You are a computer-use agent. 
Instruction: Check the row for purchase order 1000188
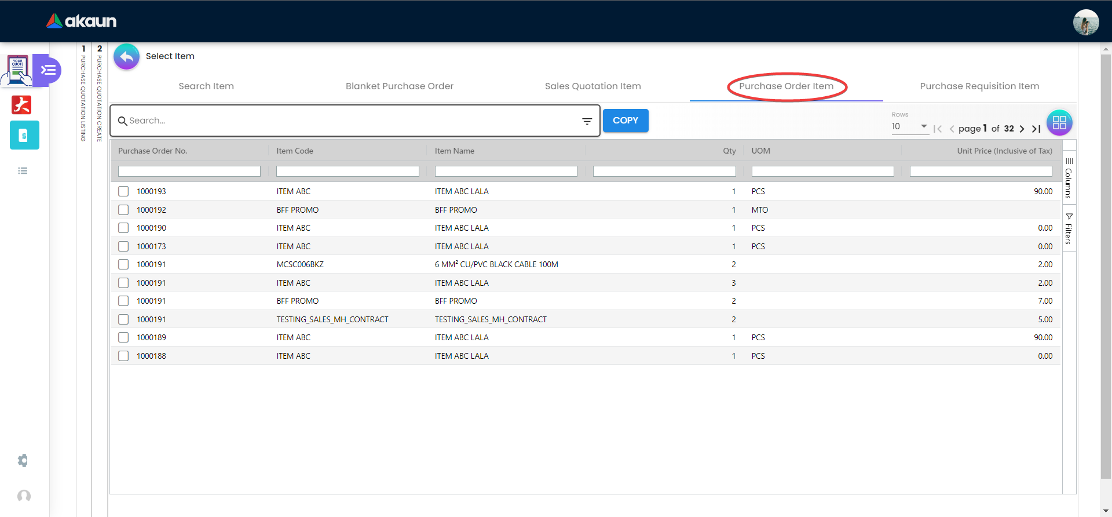pyautogui.click(x=123, y=356)
